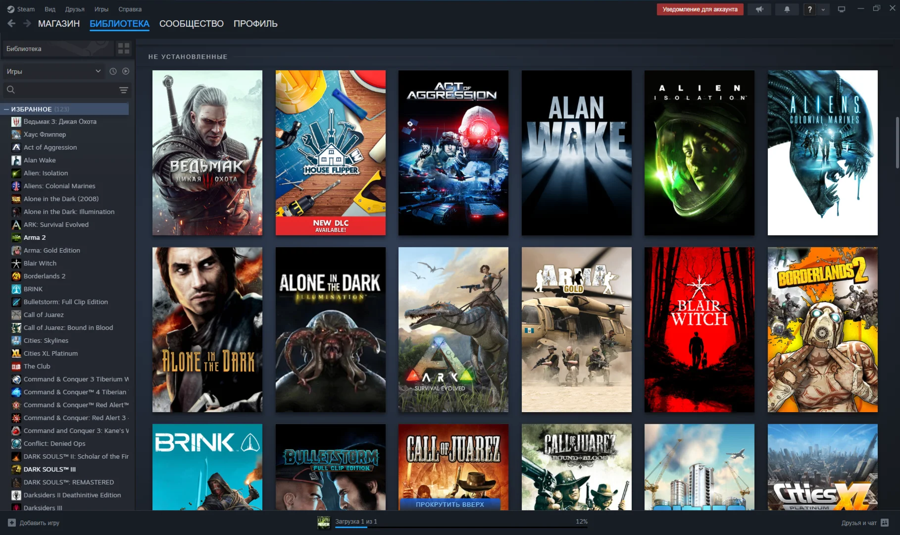The image size is (900, 535).
Task: Open the Вид menu
Action: tap(50, 9)
